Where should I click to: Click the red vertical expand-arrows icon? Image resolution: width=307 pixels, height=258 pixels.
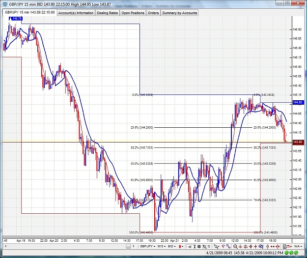point(268,246)
